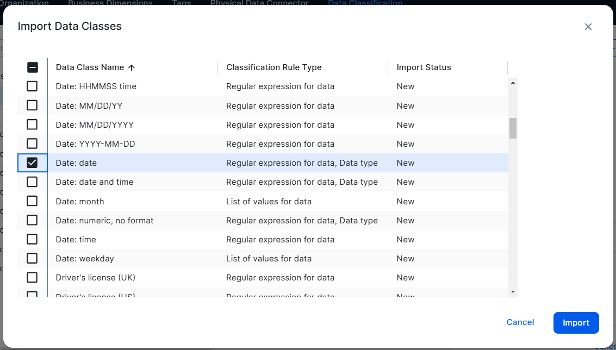The height and width of the screenshot is (350, 616).
Task: Click the Import button
Action: (576, 323)
